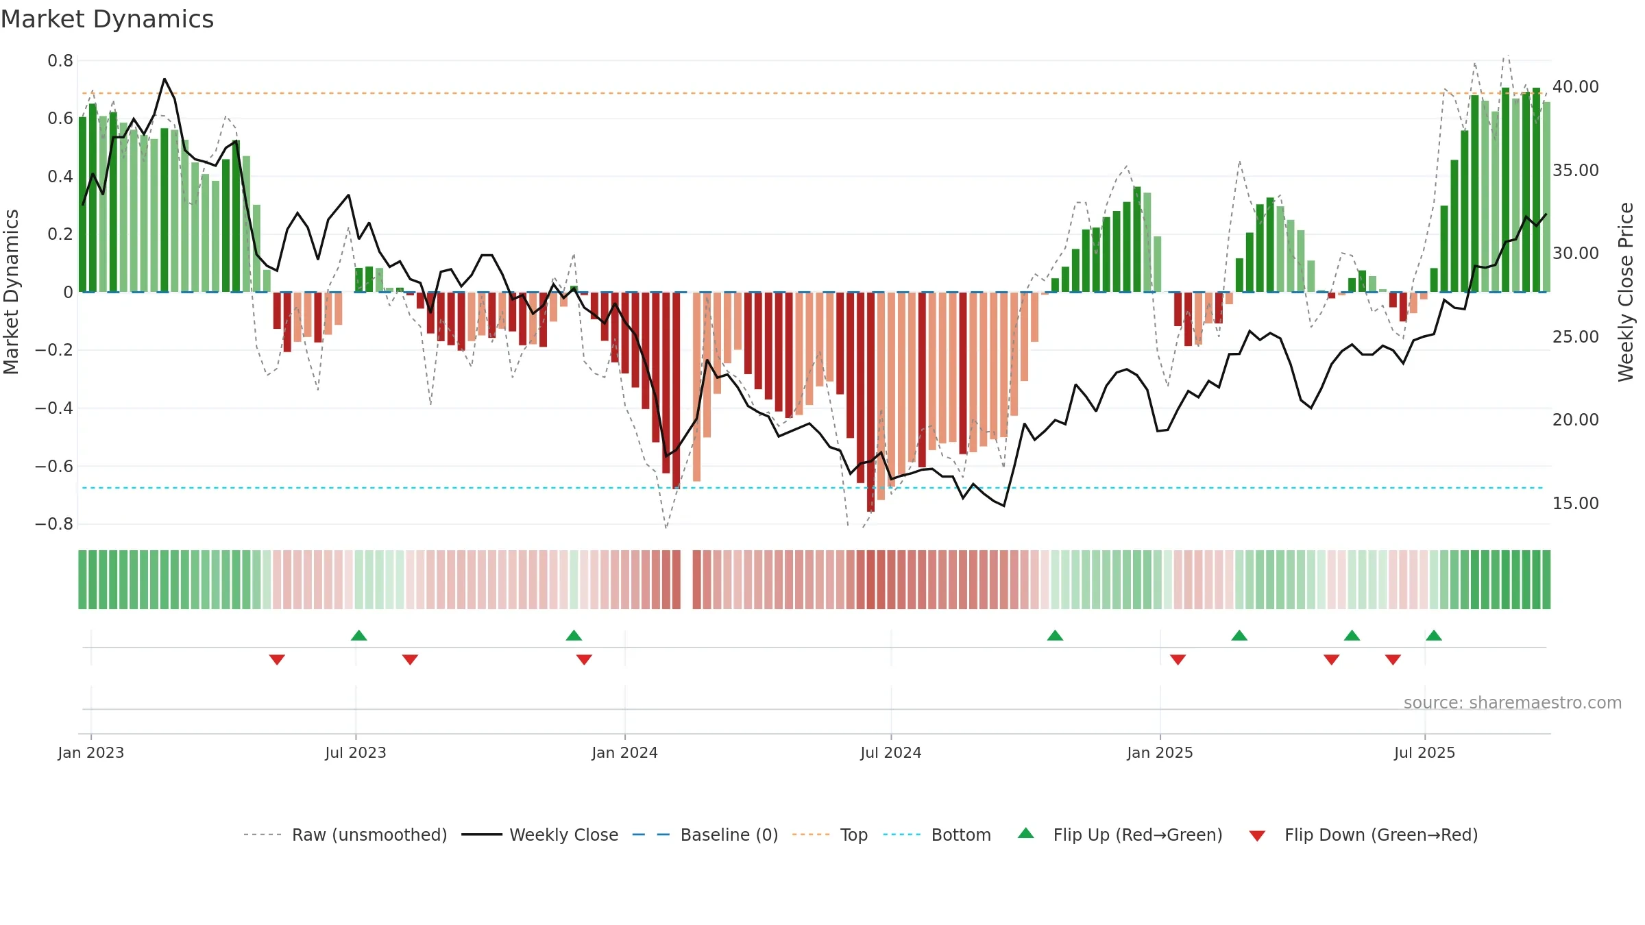Click the red down-triangle icon in the legend
The height and width of the screenshot is (925, 1645).
point(1257,836)
